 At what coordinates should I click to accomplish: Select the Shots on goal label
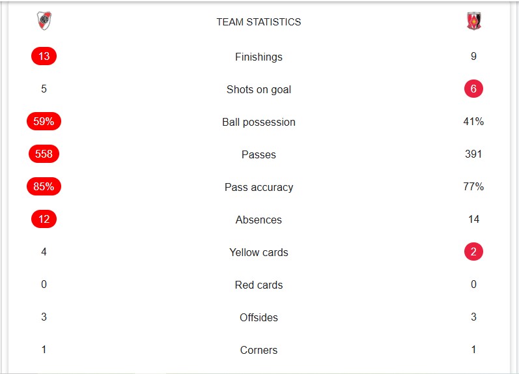259,90
